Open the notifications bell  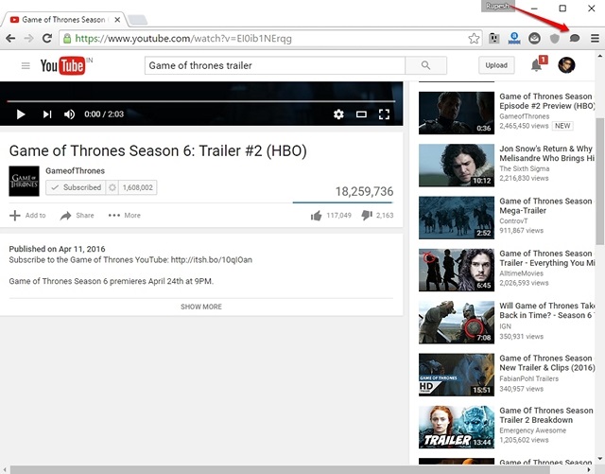[536, 65]
